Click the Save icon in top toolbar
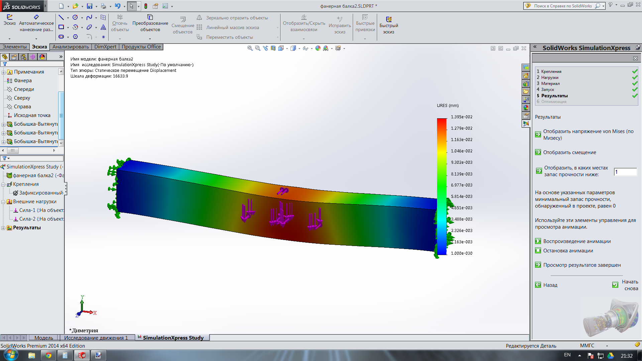 click(x=89, y=6)
